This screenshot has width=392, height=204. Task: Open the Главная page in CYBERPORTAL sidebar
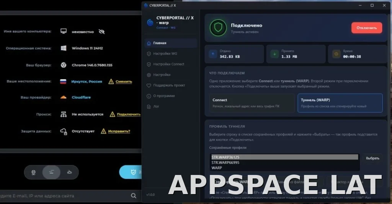[x=171, y=43]
